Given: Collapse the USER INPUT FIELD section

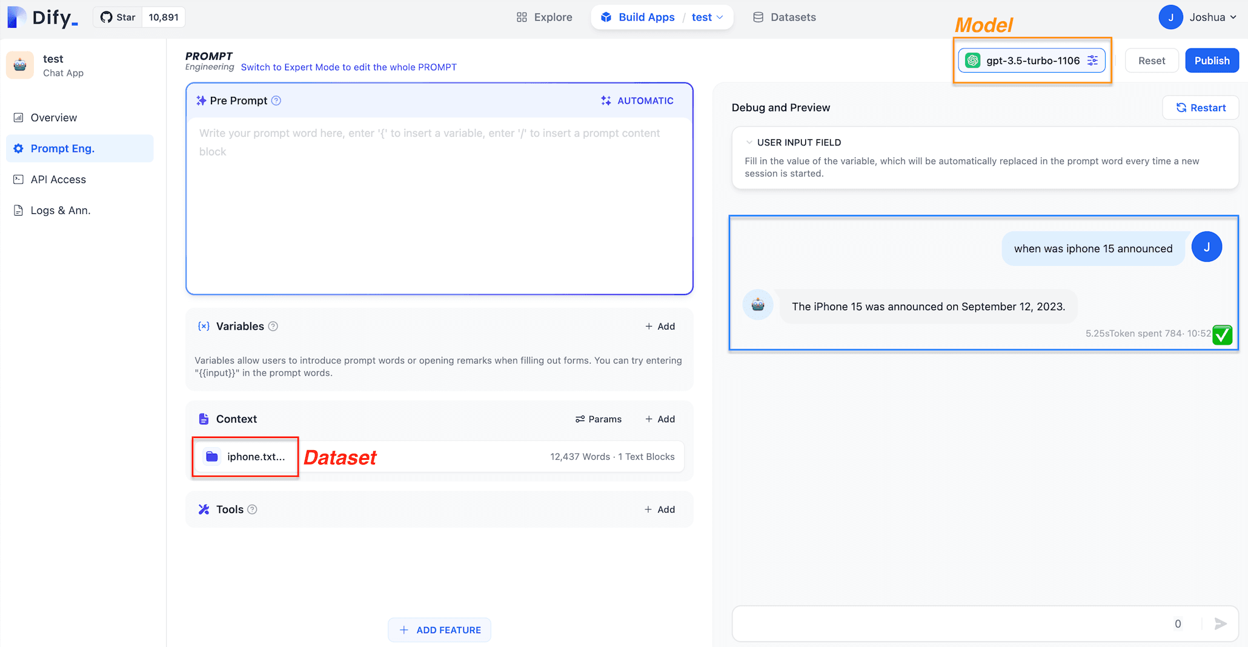Looking at the screenshot, I should tap(749, 142).
